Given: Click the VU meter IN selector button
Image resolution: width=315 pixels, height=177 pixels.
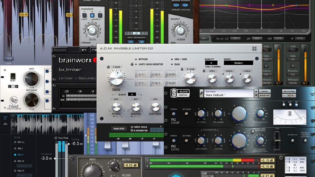Looking at the screenshot, I should click(x=284, y=105).
